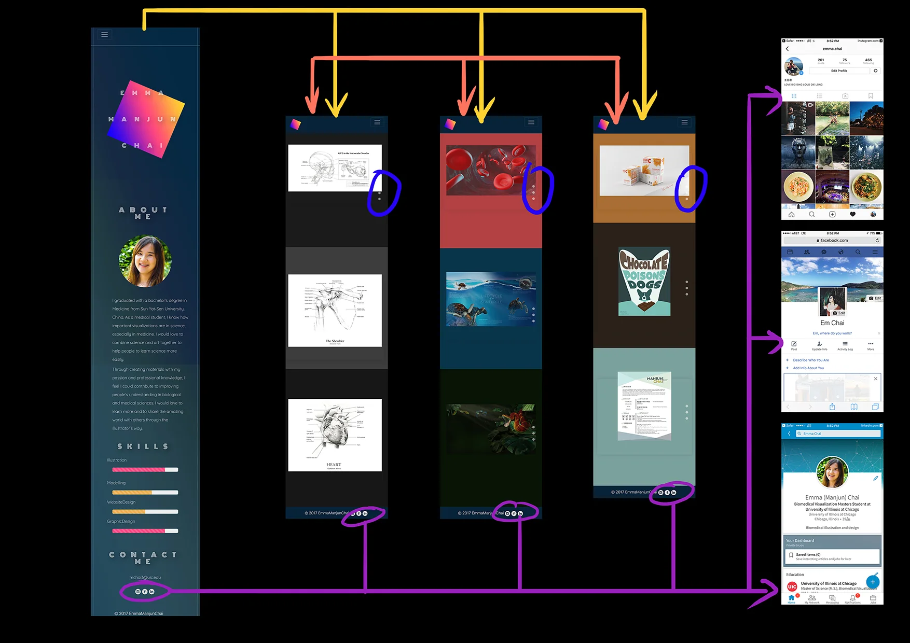Click the mchai3@uic.edu email link
The width and height of the screenshot is (910, 643).
click(145, 577)
